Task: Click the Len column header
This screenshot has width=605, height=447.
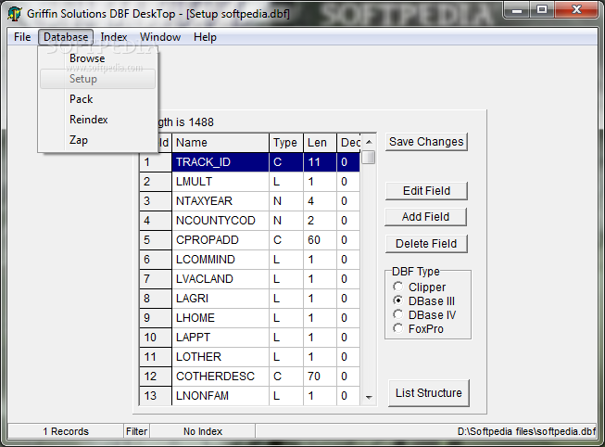Action: tap(320, 143)
